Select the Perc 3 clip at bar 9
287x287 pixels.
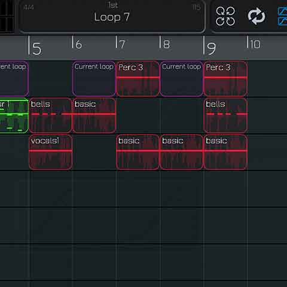225,79
